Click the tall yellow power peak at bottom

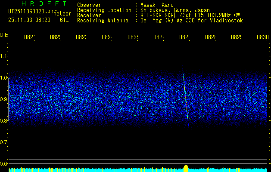point(186,168)
